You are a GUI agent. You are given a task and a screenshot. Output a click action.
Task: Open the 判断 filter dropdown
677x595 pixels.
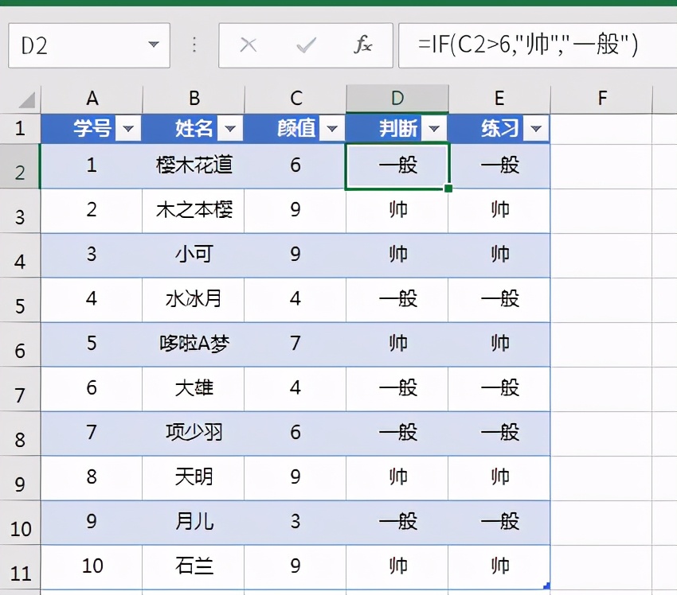(434, 128)
